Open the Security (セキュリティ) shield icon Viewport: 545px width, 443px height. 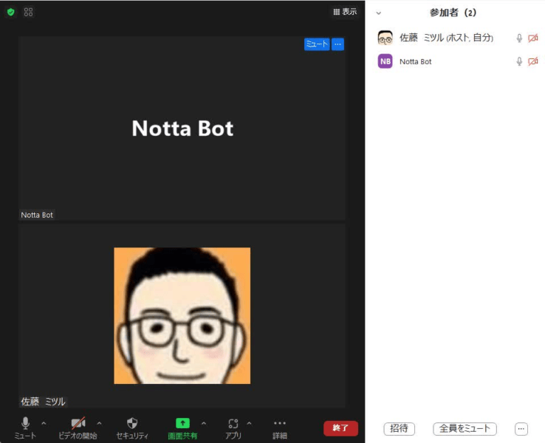[132, 424]
